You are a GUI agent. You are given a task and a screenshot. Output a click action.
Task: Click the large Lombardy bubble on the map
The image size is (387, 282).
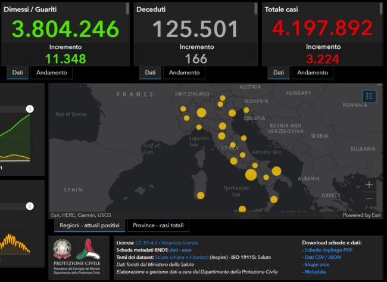tap(201, 113)
